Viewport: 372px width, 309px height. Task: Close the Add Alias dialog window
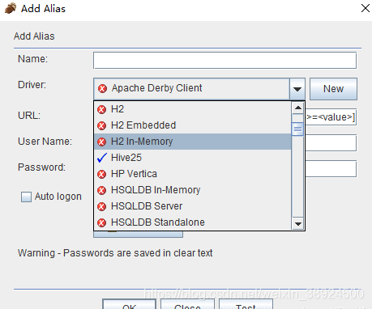366,8
